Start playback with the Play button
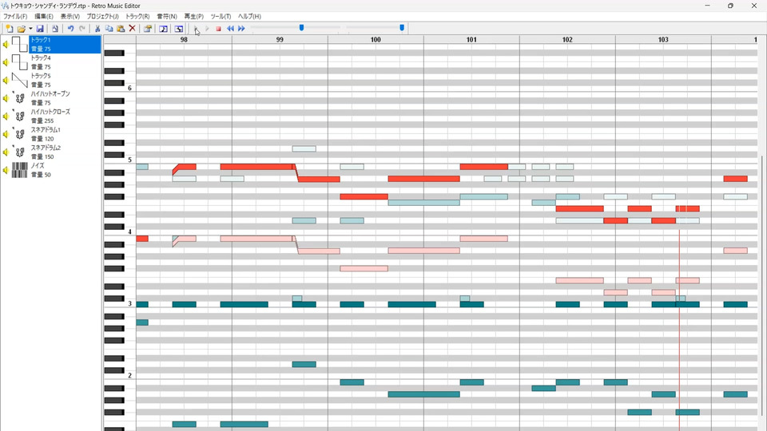 coord(195,29)
